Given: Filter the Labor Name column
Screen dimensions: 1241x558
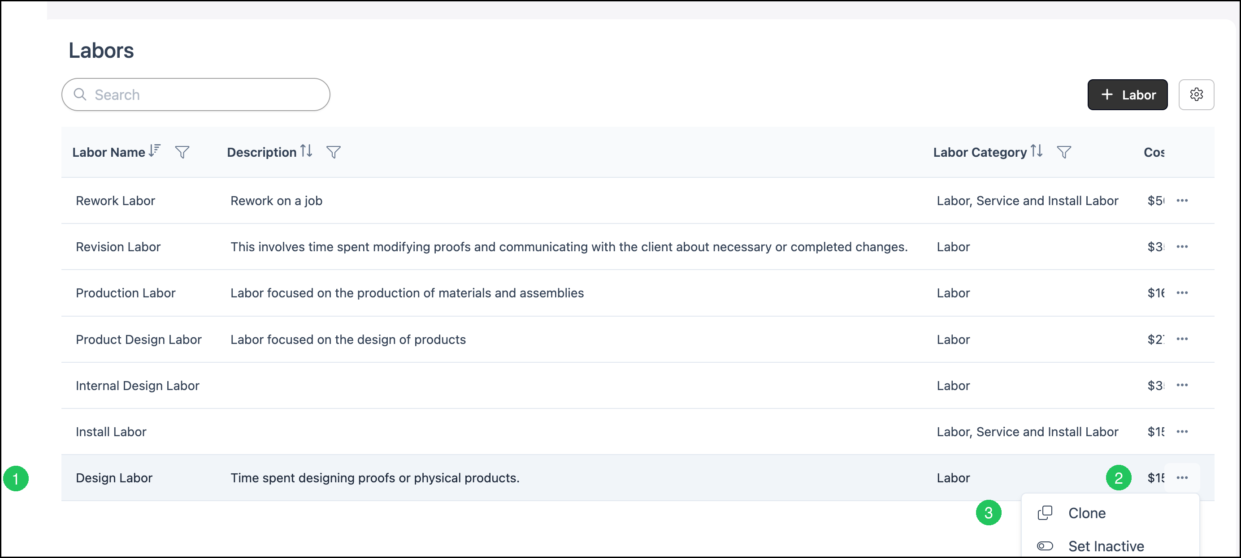Looking at the screenshot, I should tap(182, 152).
